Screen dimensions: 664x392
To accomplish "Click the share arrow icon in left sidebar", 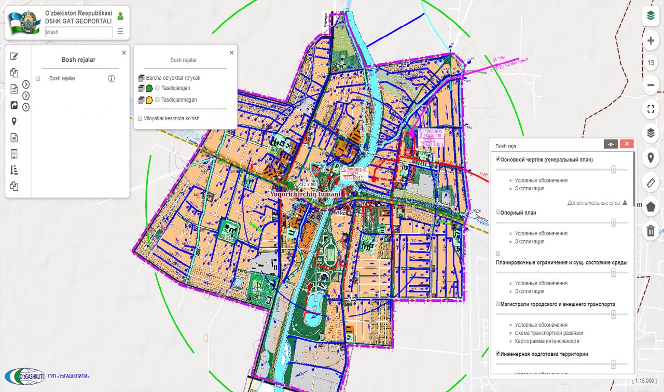I will tap(14, 105).
